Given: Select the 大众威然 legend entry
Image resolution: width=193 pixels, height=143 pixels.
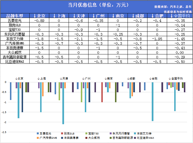Looking at the screenshot, I should coord(93,138).
